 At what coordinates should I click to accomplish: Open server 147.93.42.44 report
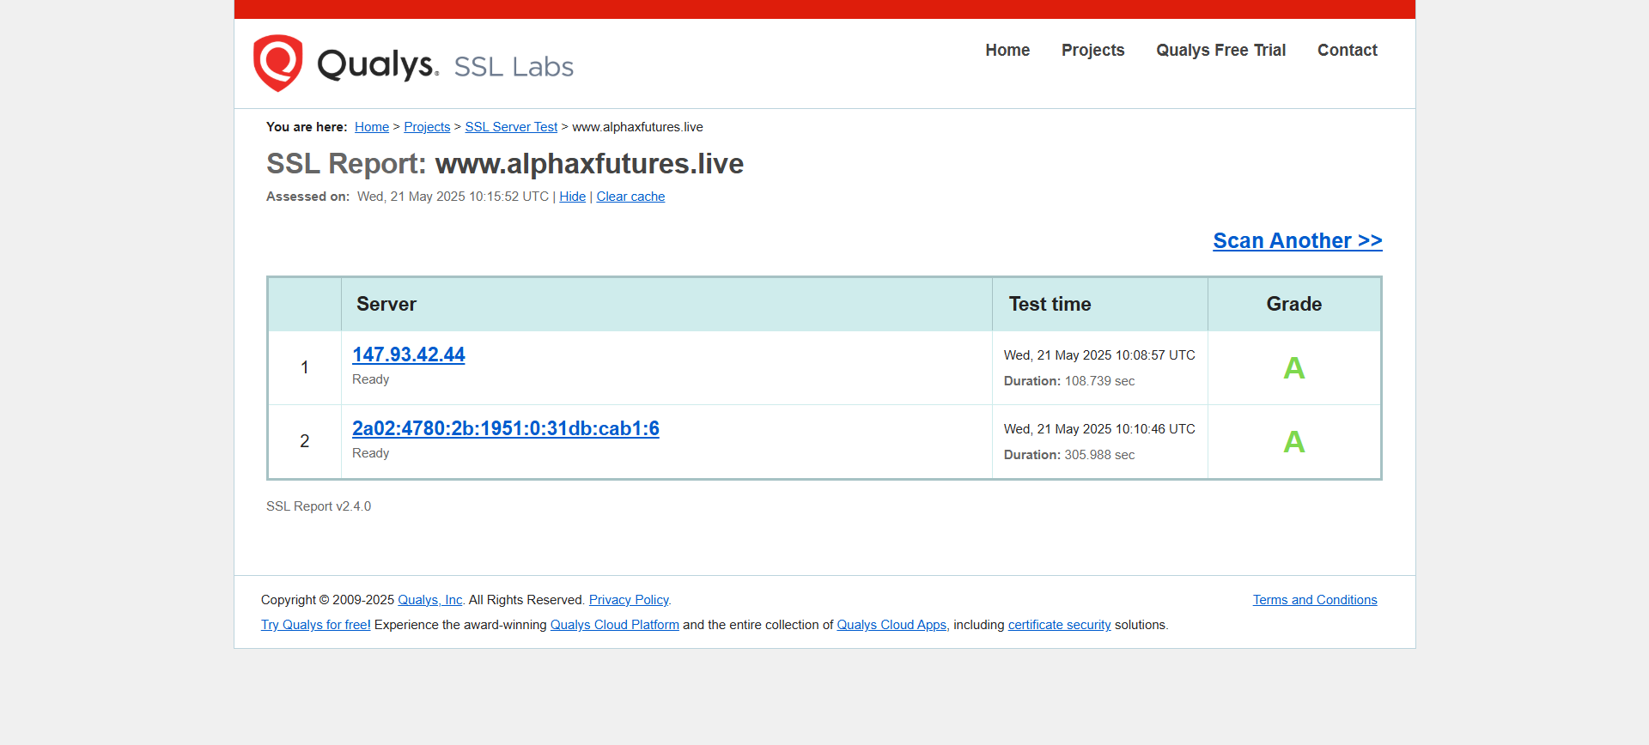[x=409, y=354]
